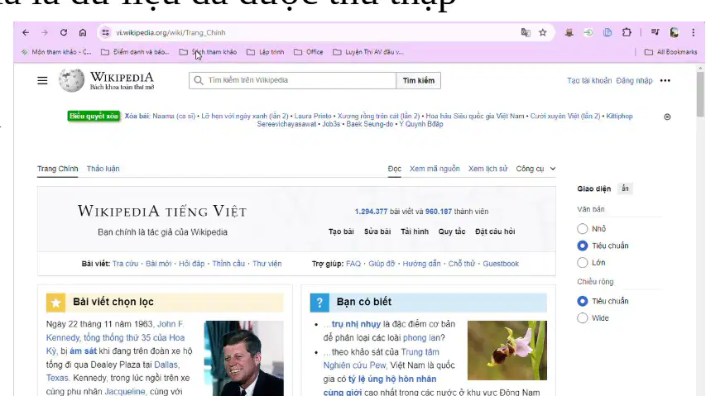This screenshot has height=396, width=706.
Task: Click the Wikipedia globe logo
Action: click(71, 80)
